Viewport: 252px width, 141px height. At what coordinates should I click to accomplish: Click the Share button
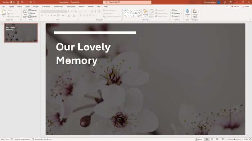click(x=246, y=6)
